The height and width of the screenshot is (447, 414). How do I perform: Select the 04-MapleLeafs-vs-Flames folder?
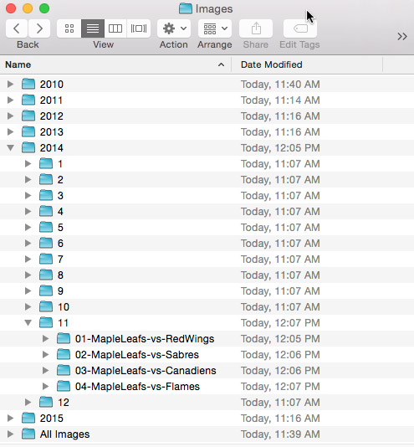click(207, 387)
